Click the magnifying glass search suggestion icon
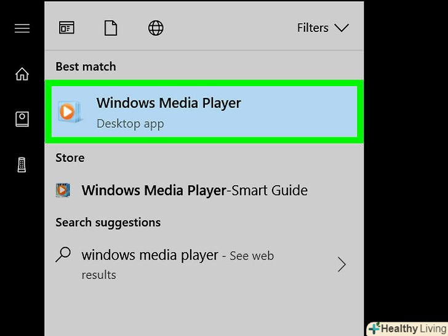The height and width of the screenshot is (336, 448). point(63,254)
